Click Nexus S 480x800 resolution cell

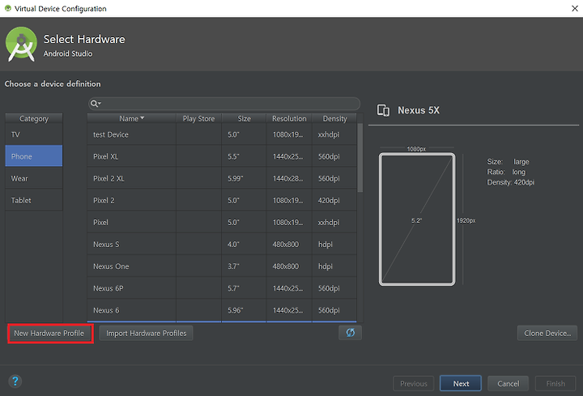pos(289,244)
